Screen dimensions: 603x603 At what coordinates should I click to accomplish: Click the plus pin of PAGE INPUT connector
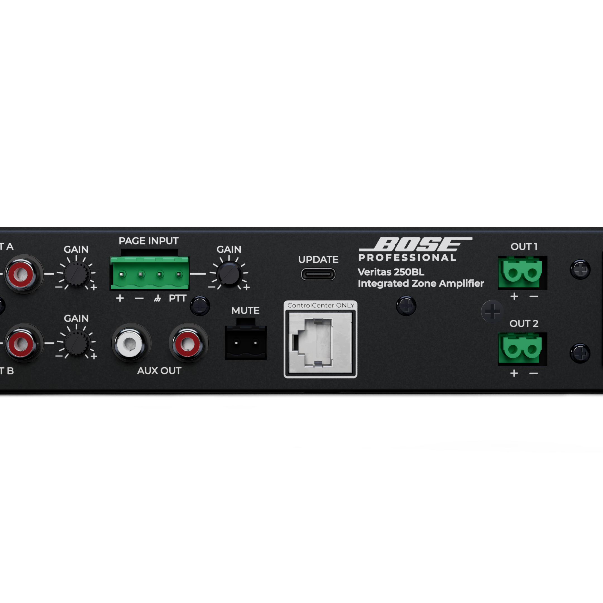click(122, 275)
